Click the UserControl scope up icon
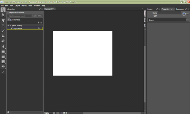The image size is (190, 114). [9, 20]
